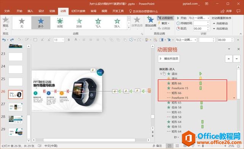Click 播放所选项 (Play Selected) button
Image resolution: width=244 pixels, height=149 pixels.
169,59
